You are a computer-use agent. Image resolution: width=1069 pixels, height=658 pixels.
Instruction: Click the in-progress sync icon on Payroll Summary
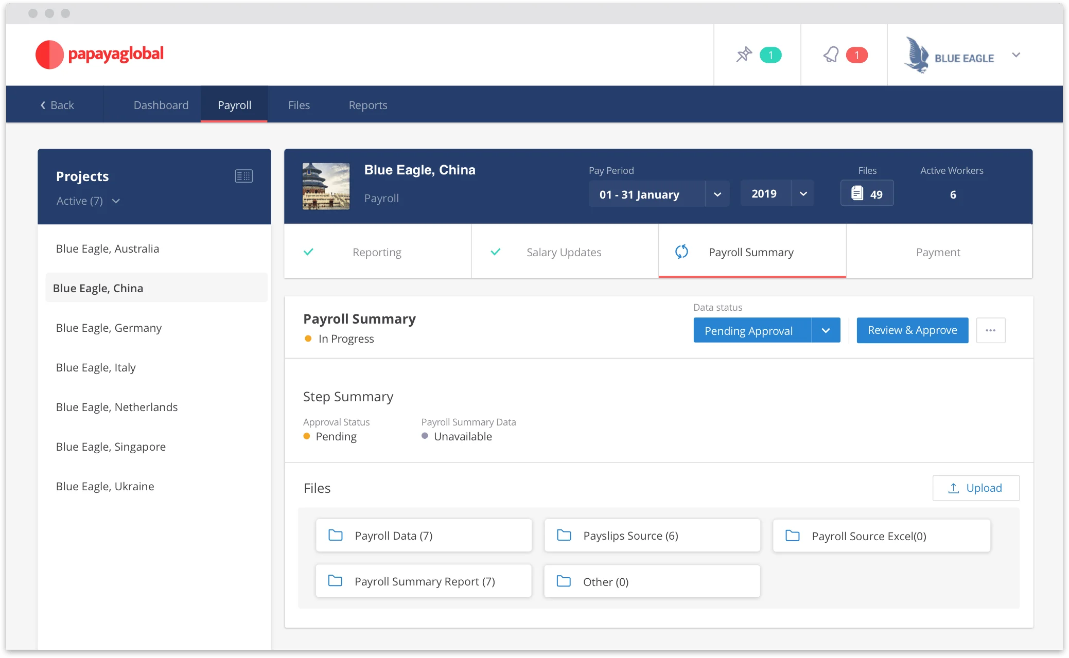tap(682, 252)
